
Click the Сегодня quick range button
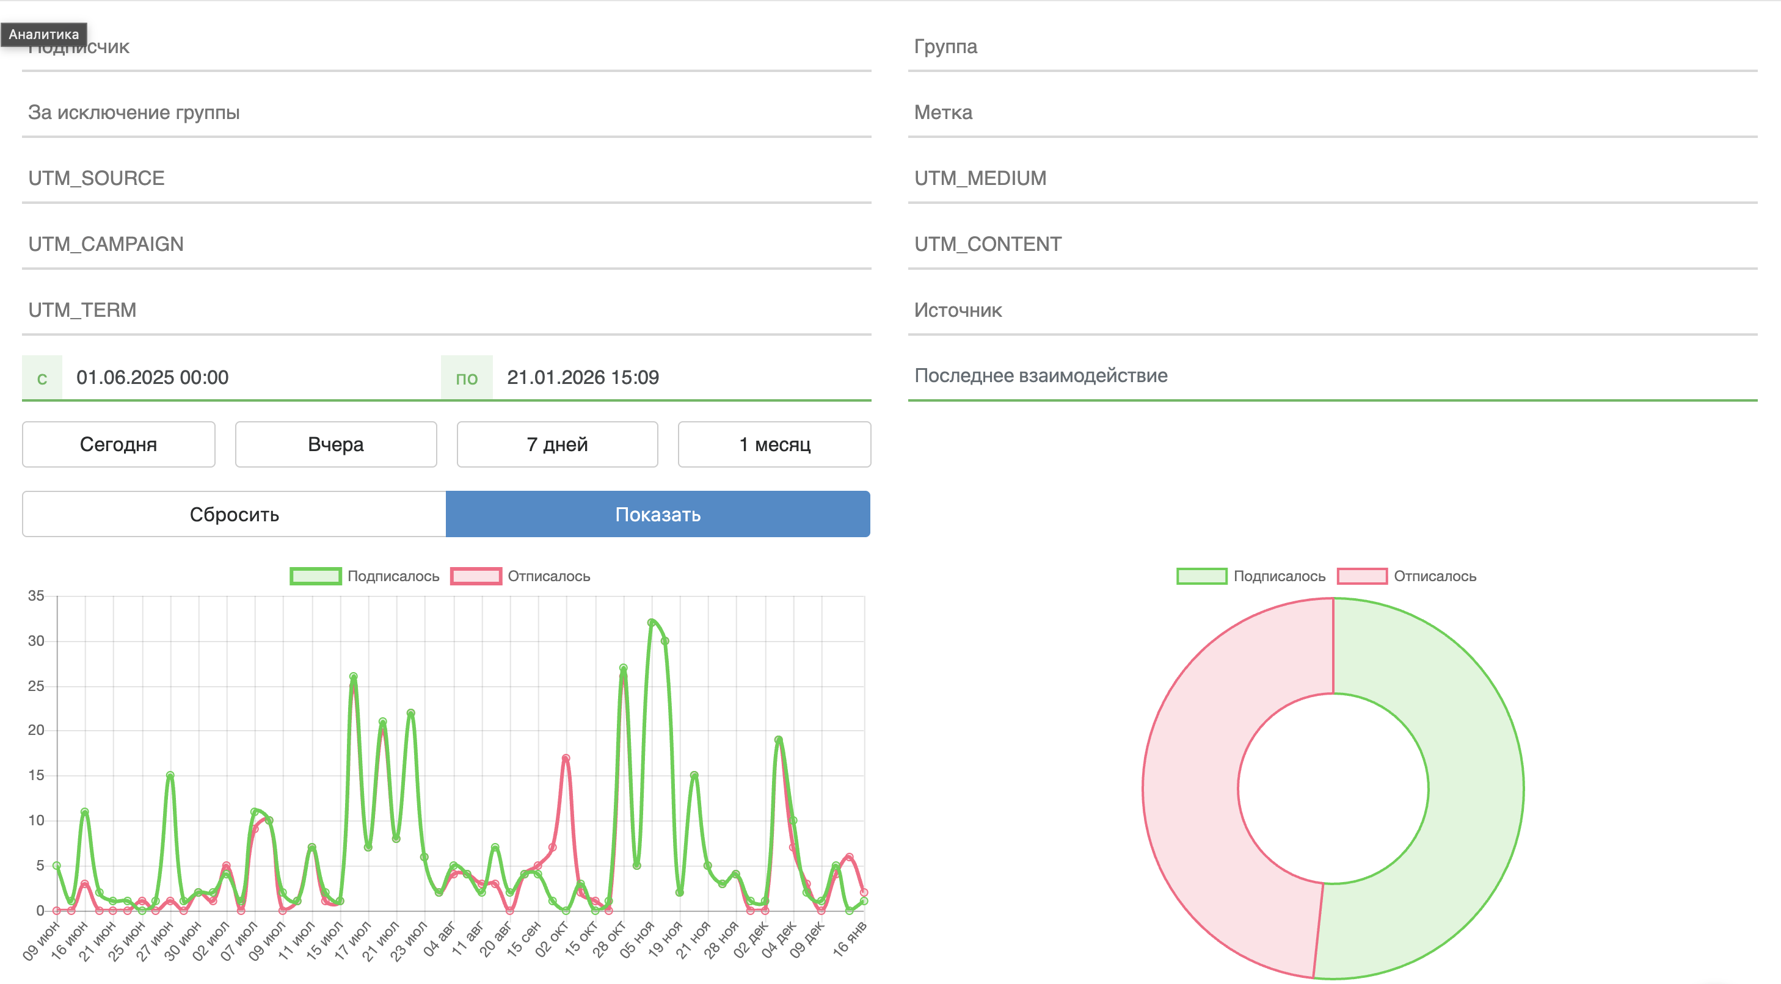[118, 444]
